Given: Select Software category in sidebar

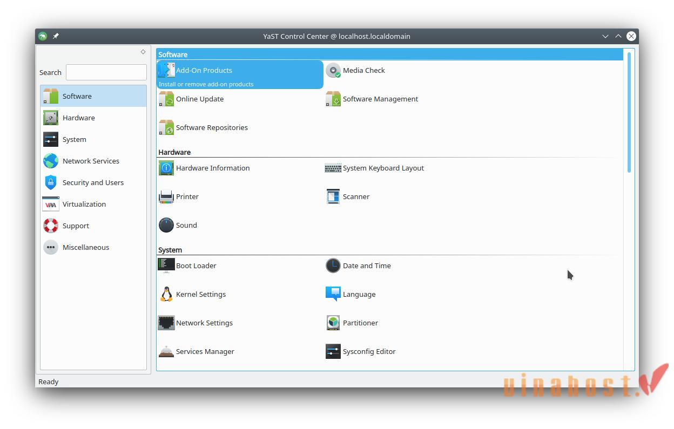Looking at the screenshot, I should pyautogui.click(x=93, y=96).
